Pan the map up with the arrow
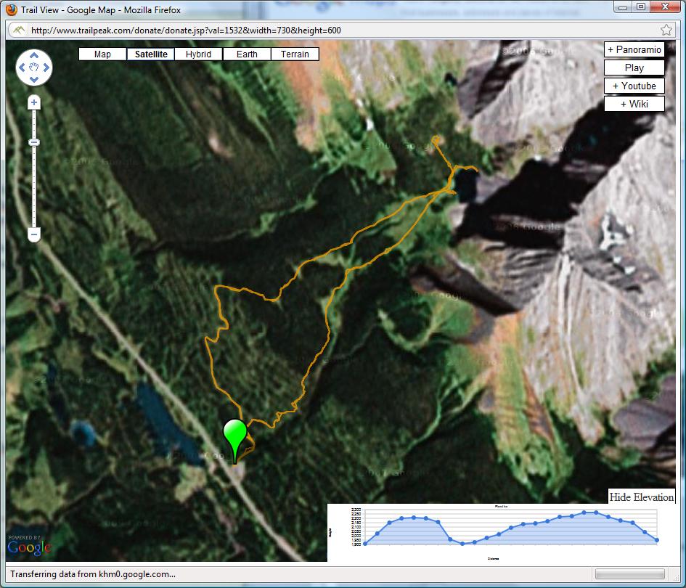 tap(33, 57)
